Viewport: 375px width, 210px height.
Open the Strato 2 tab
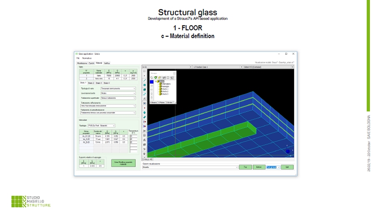[91, 83]
